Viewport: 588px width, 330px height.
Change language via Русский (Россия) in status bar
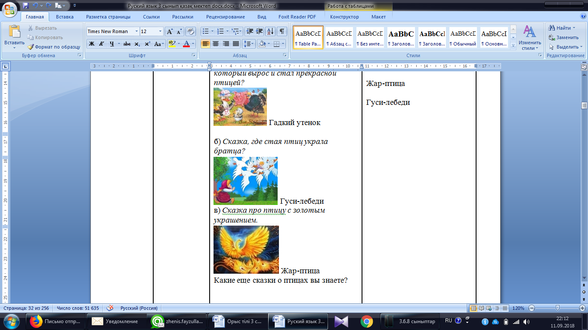[x=139, y=308]
